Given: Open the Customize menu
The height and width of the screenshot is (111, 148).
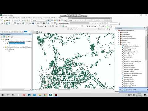Looking at the screenshot, I should 47,18.
